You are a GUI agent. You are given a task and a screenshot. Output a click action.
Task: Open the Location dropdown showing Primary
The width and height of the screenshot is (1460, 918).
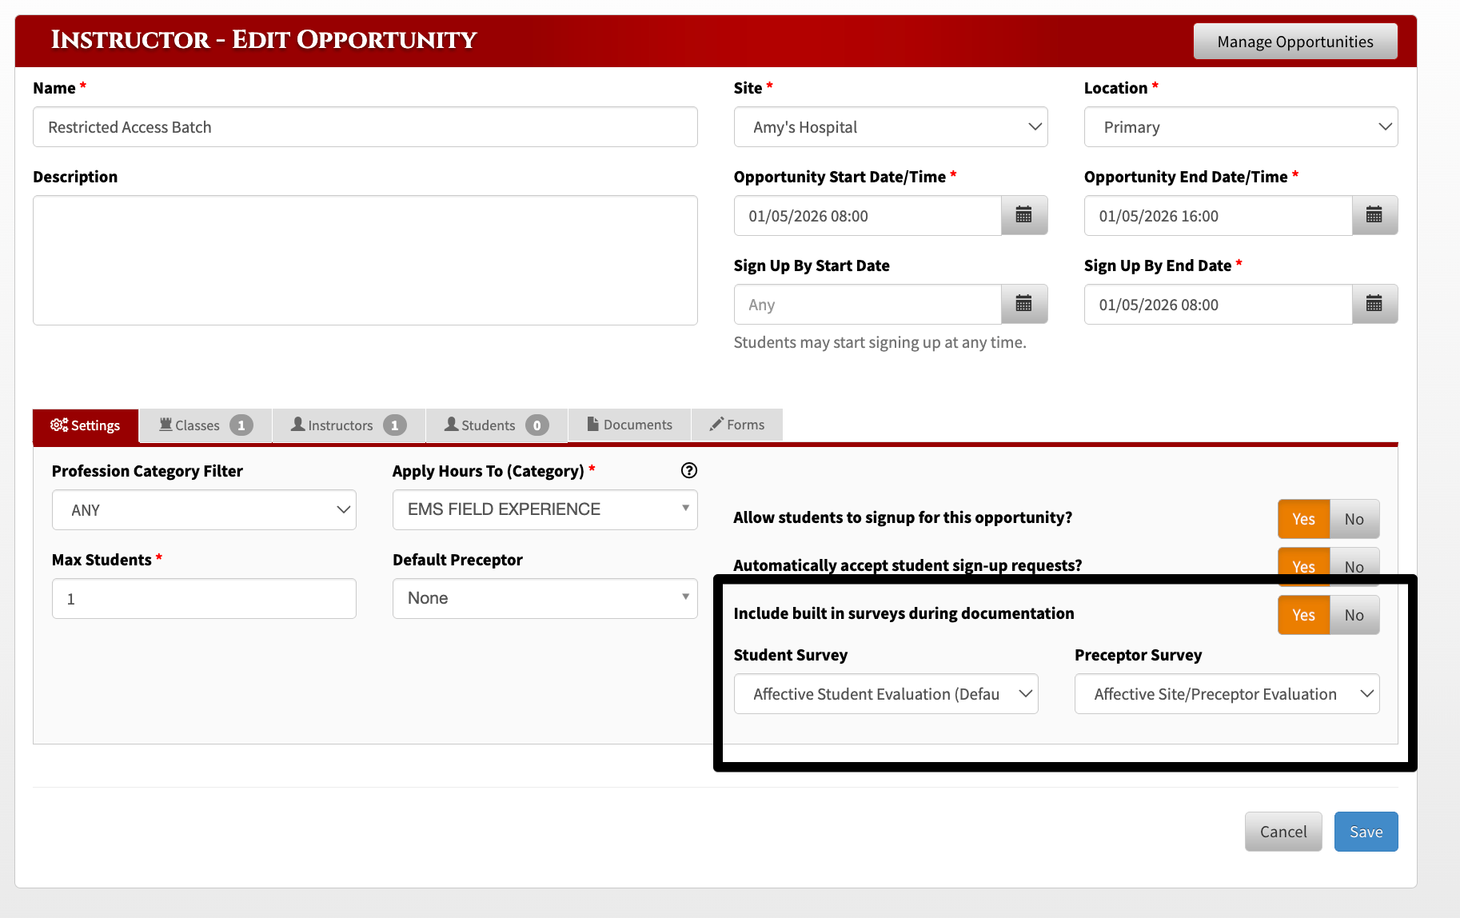click(1241, 127)
